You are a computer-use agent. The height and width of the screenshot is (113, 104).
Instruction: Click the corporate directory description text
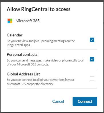coord(41,82)
